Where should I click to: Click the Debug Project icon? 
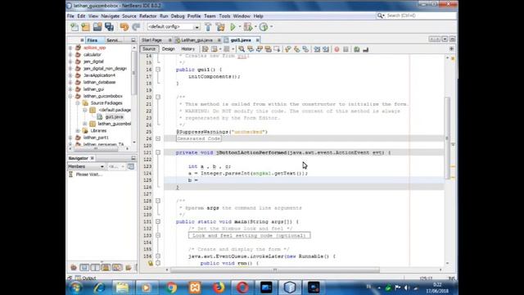click(x=248, y=27)
